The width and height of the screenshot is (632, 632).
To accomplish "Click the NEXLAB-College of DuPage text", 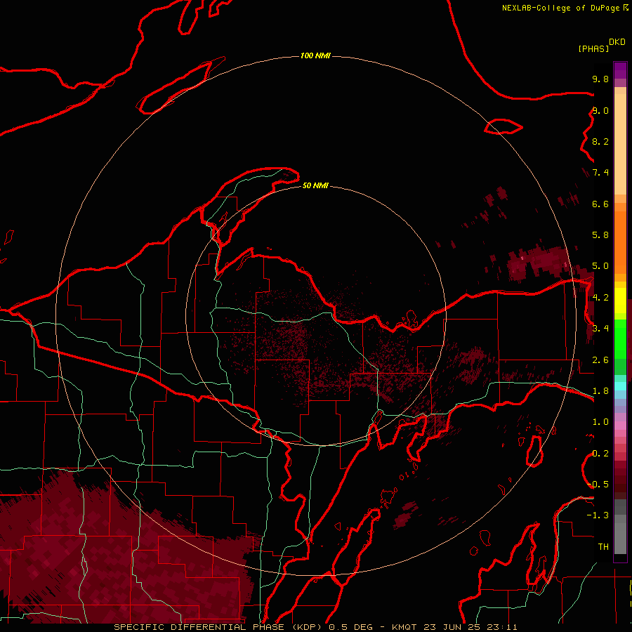I will [562, 8].
